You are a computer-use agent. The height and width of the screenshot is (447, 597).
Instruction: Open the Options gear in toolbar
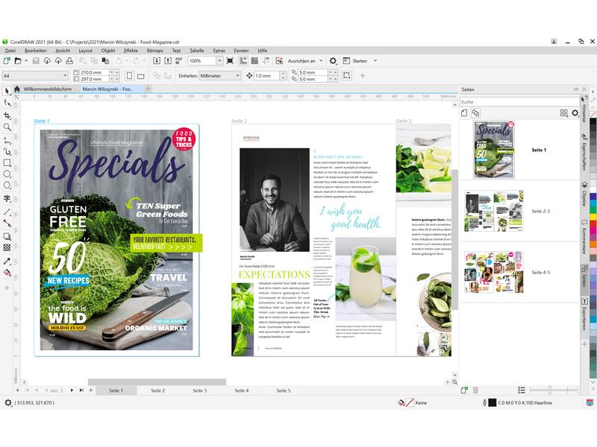[333, 61]
